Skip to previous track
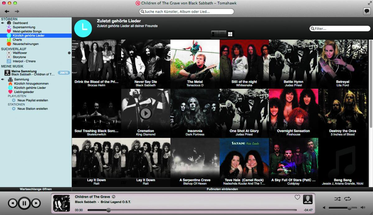 12,204
